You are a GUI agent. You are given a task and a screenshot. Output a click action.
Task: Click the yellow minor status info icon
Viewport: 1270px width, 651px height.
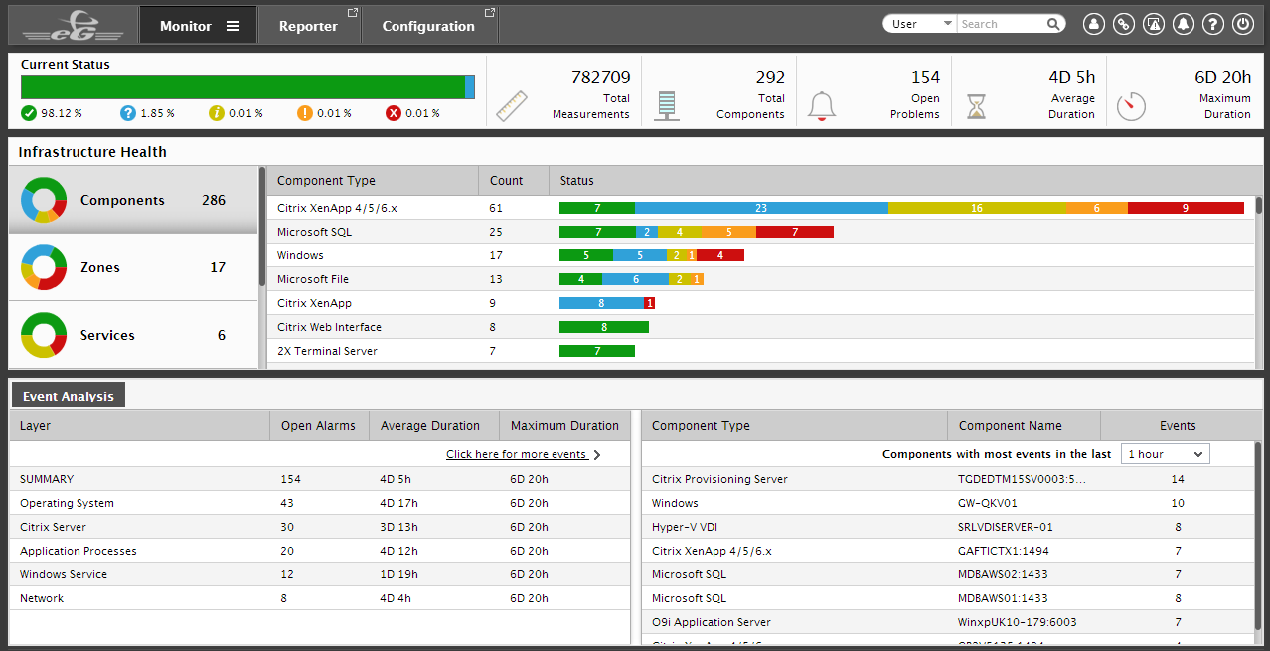[217, 113]
